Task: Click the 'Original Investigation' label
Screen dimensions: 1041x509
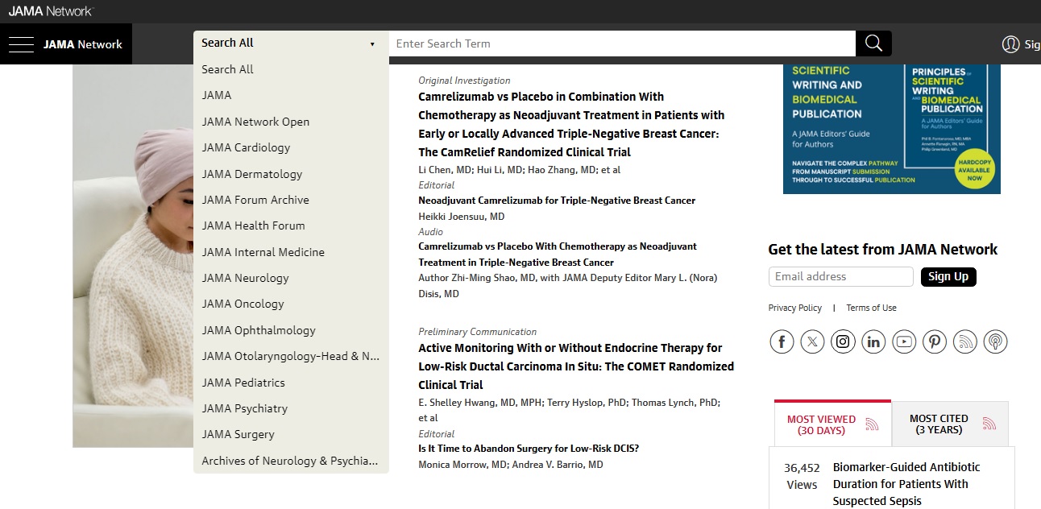Action: coord(464,81)
